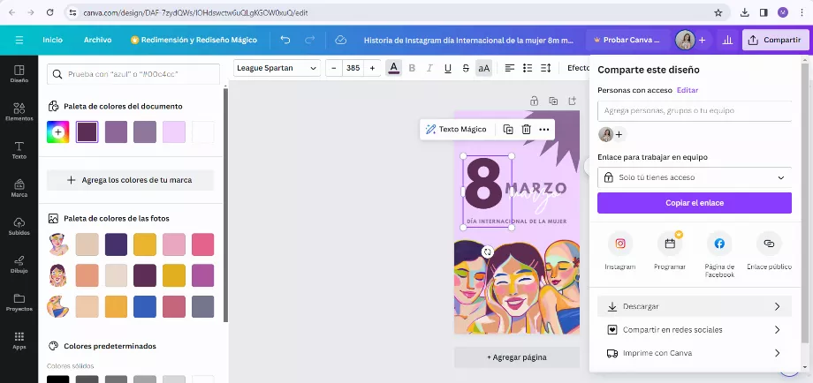
Task: Click + Agregar página button
Action: (517, 357)
